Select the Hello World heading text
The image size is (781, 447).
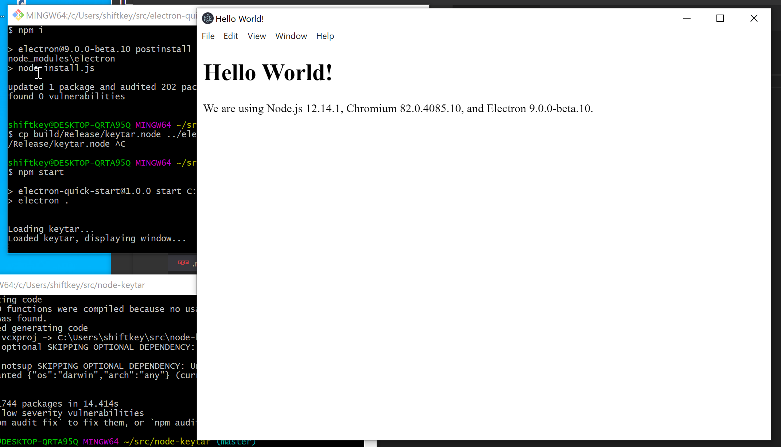click(x=268, y=72)
